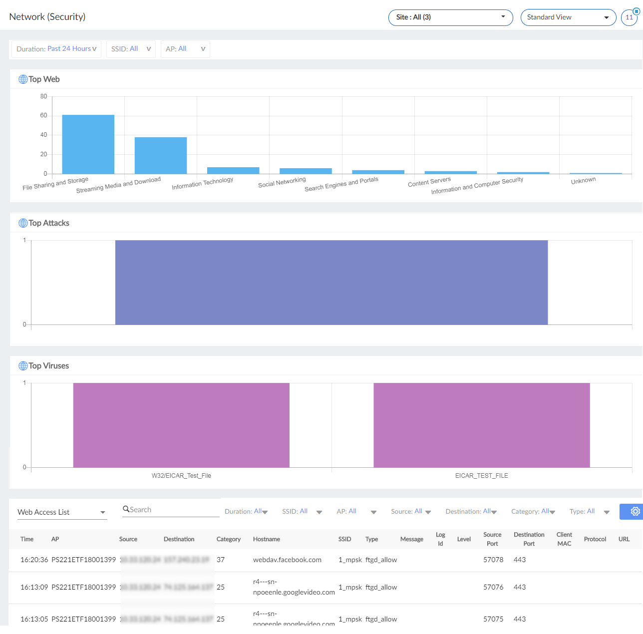Image resolution: width=643 pixels, height=634 pixels.
Task: Select the W32/EICAR_Test_File virus bar
Action: click(x=181, y=425)
